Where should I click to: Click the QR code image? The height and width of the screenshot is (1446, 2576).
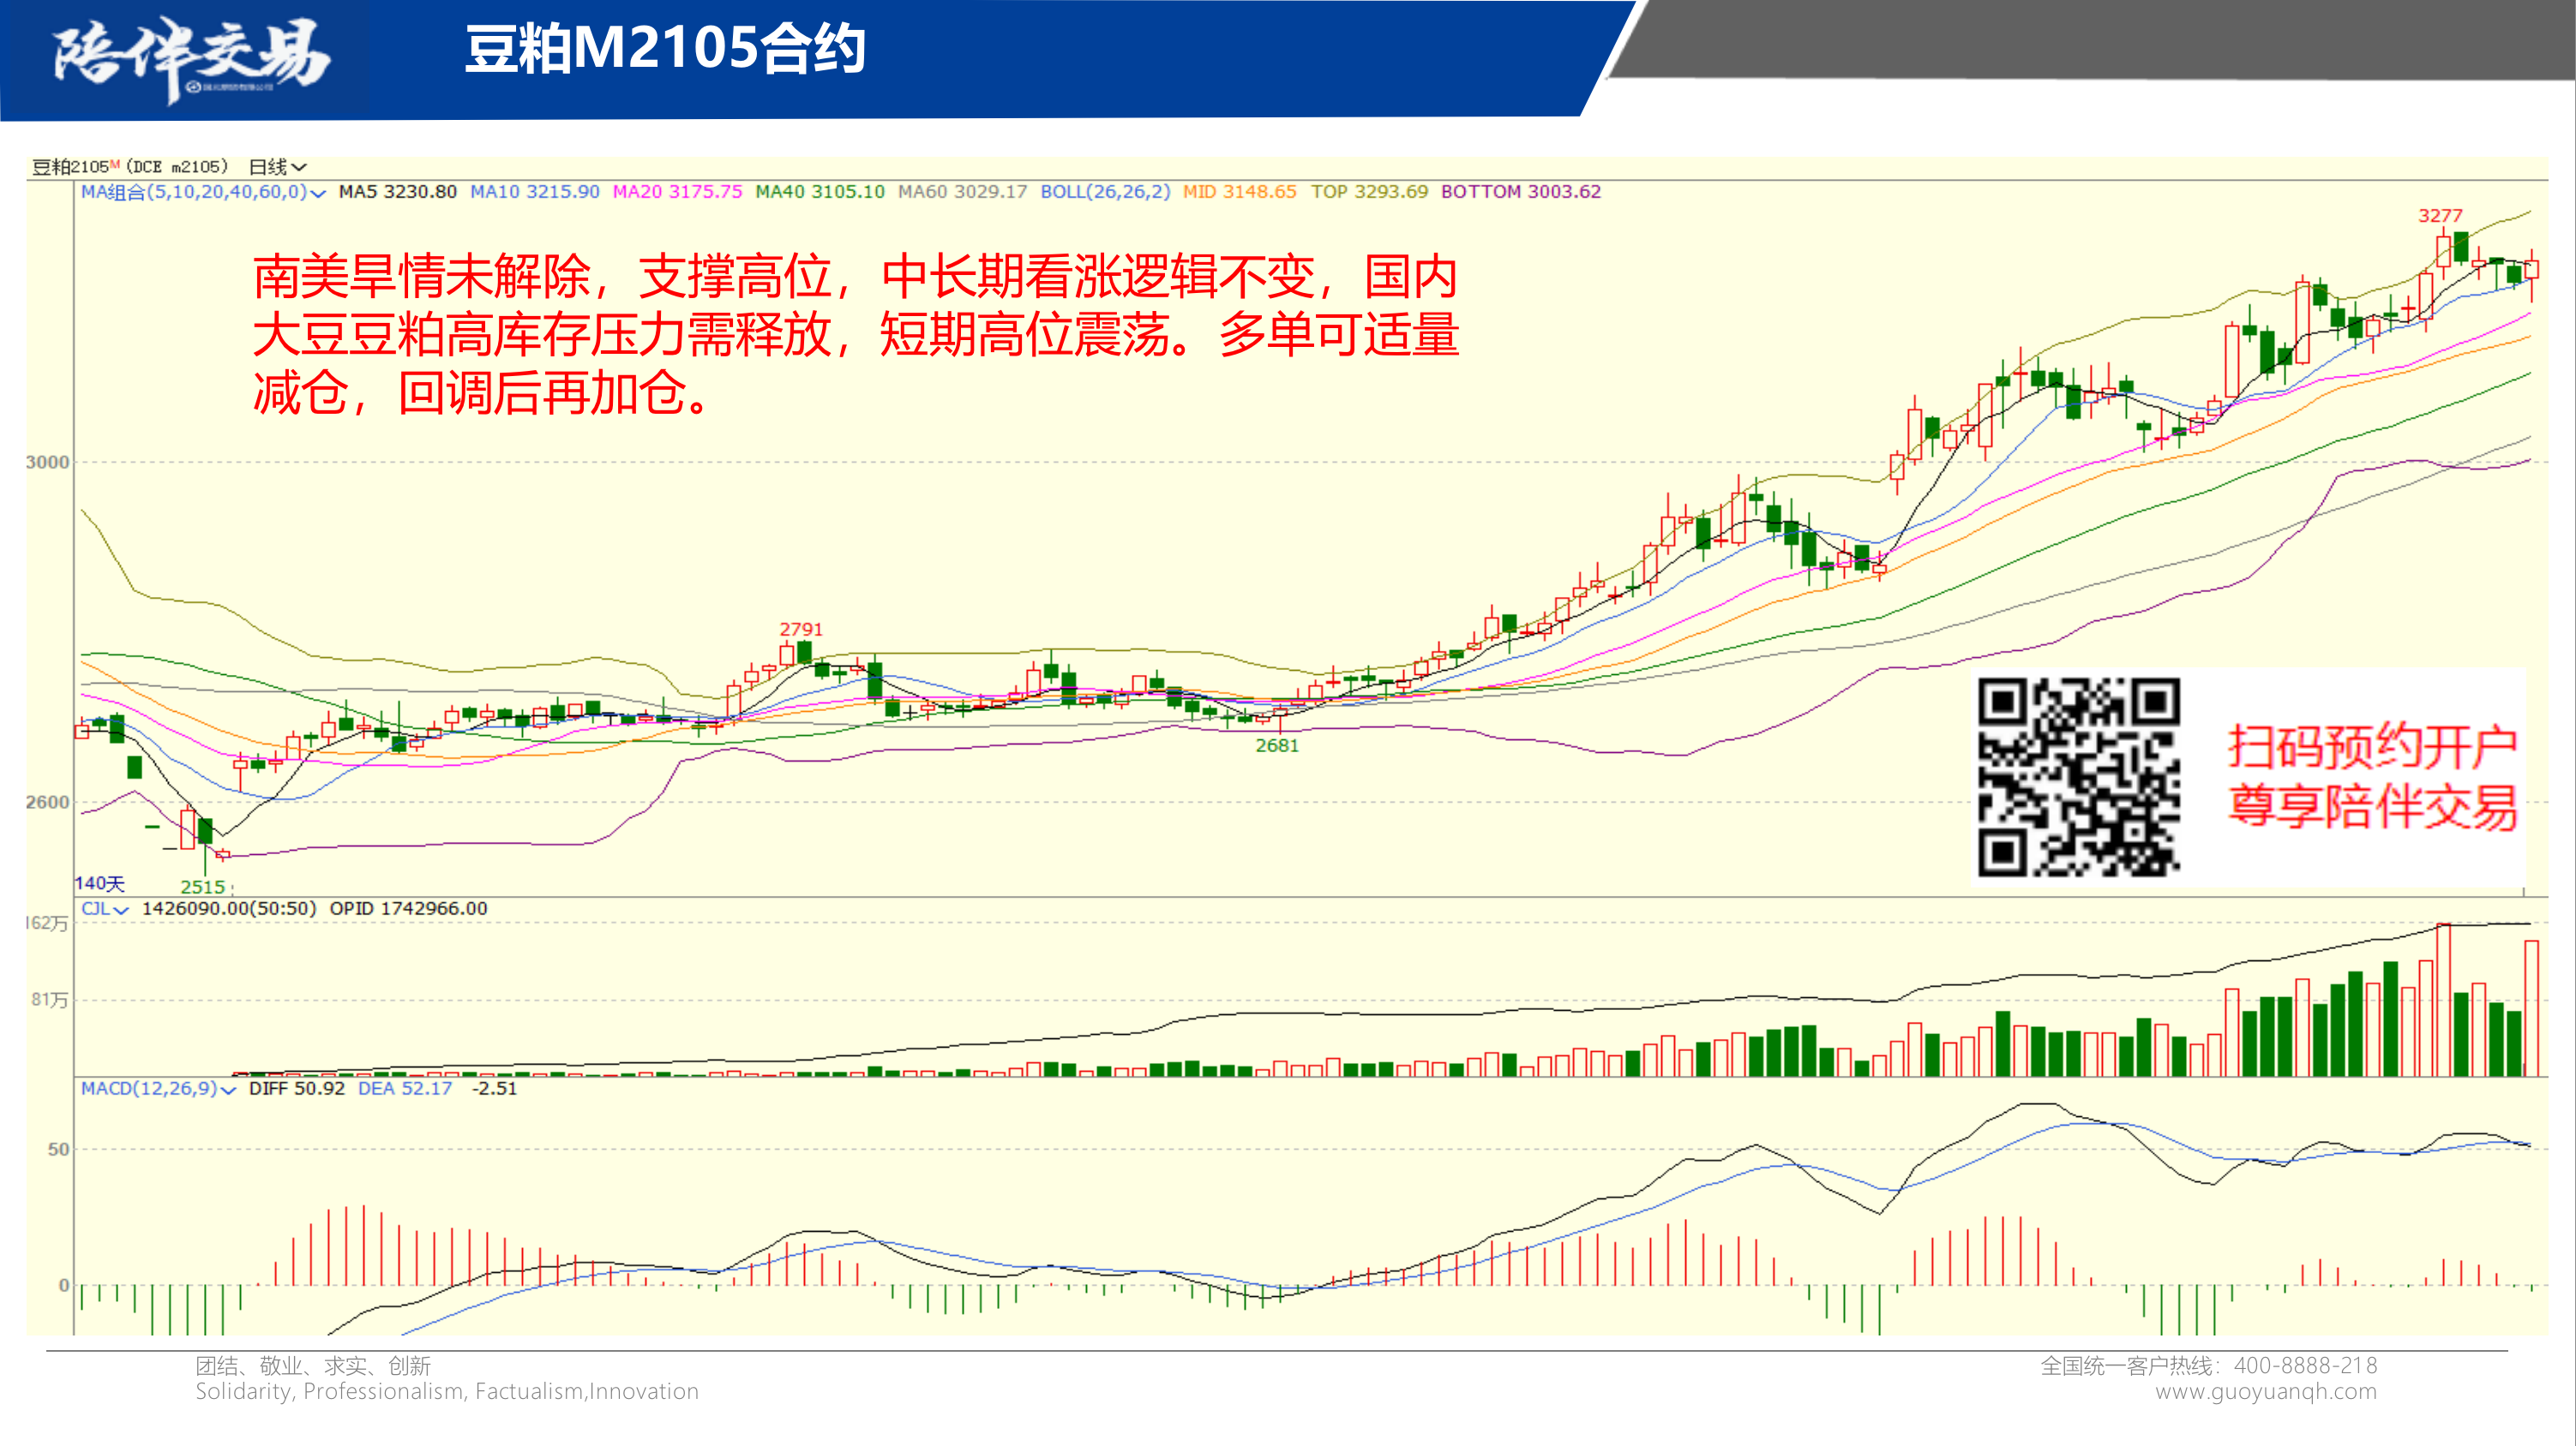pyautogui.click(x=2078, y=776)
